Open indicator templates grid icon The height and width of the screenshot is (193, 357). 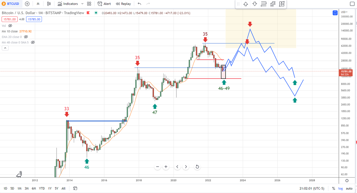(x=89, y=4)
